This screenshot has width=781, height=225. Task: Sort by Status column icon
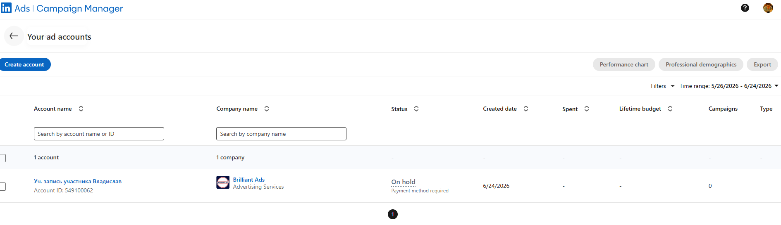(416, 109)
